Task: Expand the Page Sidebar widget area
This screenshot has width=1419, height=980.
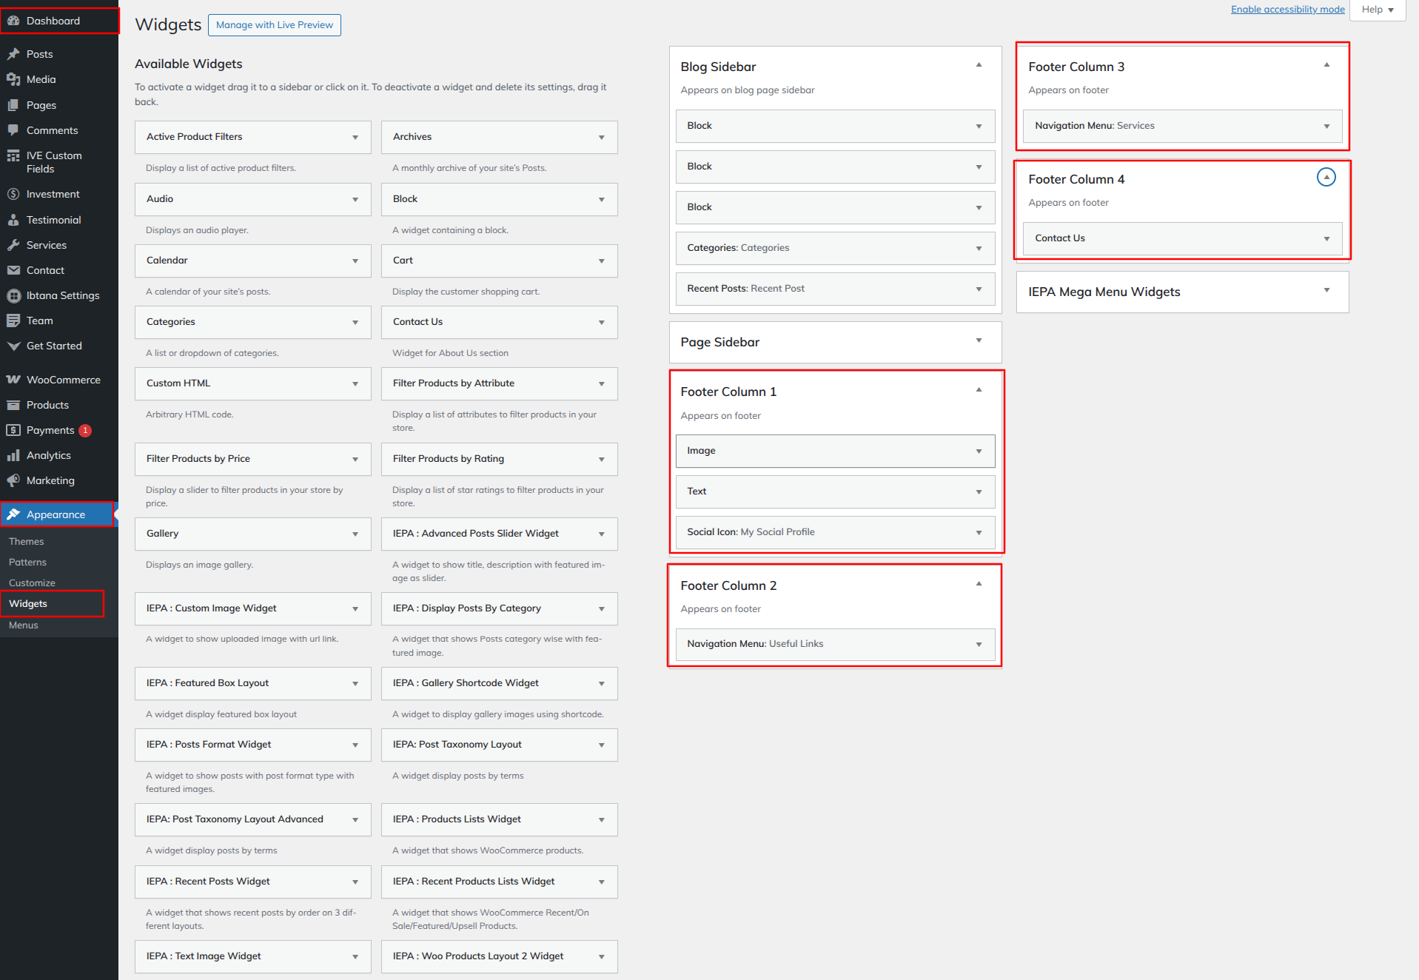Action: pyautogui.click(x=979, y=340)
